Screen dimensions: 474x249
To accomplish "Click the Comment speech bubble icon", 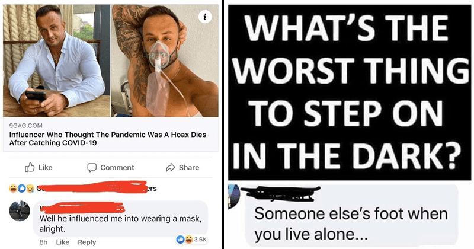I will [x=92, y=167].
